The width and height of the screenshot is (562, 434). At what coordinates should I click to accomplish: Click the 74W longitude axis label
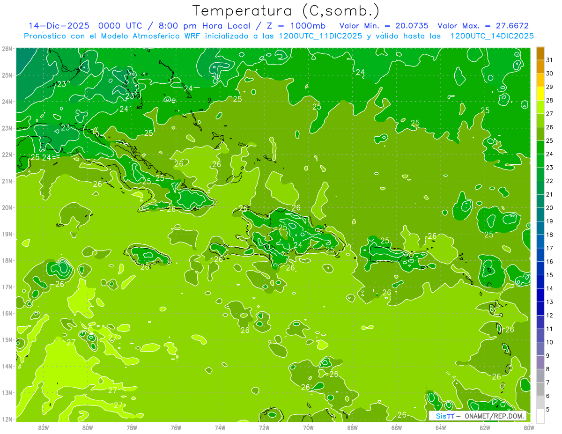pos(220,427)
